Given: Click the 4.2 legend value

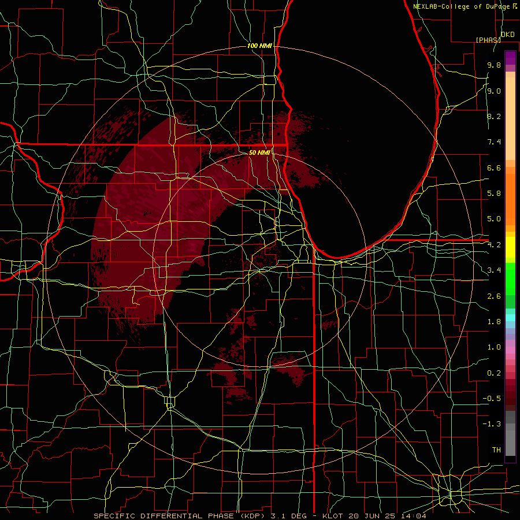Looking at the screenshot, I should click(494, 245).
